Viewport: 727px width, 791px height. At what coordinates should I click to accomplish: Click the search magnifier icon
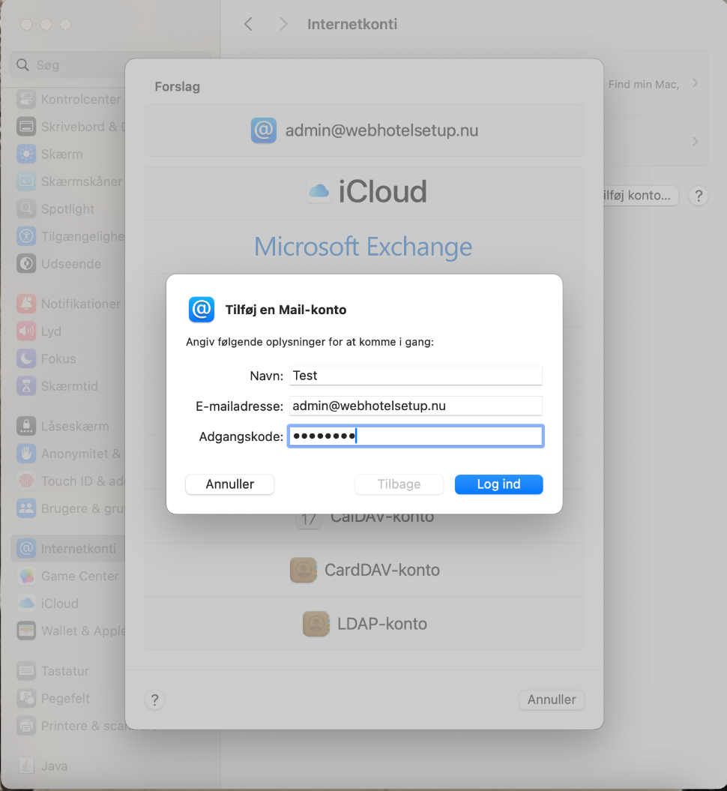click(x=22, y=65)
